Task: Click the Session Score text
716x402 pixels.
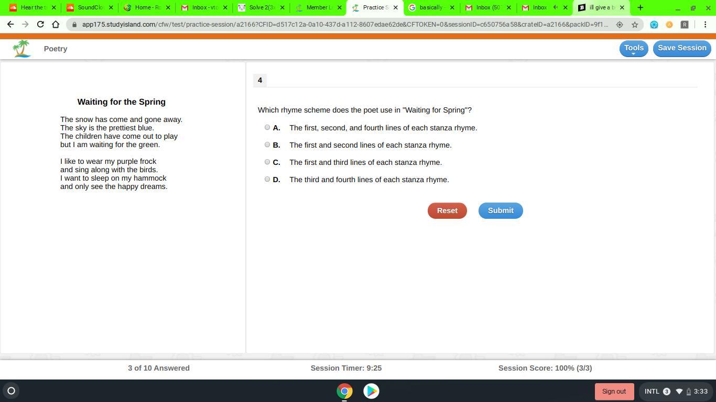Action: click(545, 368)
